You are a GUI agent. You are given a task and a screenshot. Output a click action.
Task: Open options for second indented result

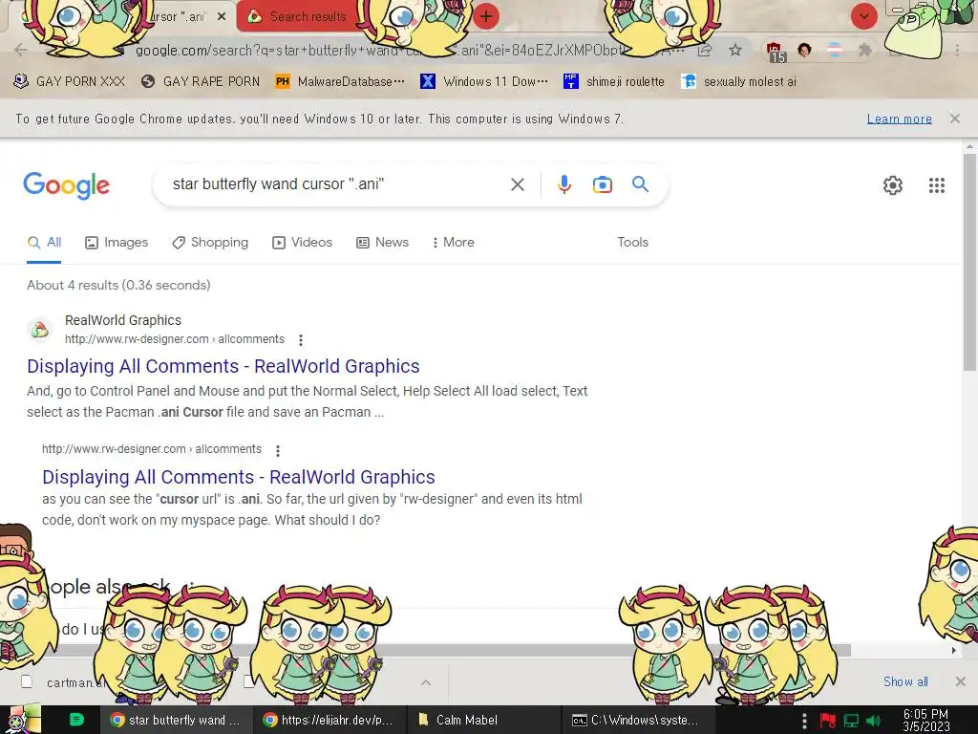coord(278,450)
